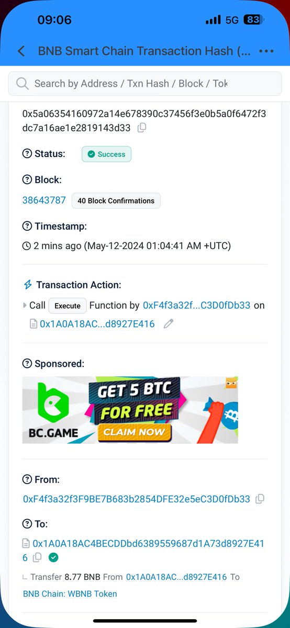Tap the BC.GAME sponsored banner
Viewport: 290px width, 628px height.
pos(130,410)
